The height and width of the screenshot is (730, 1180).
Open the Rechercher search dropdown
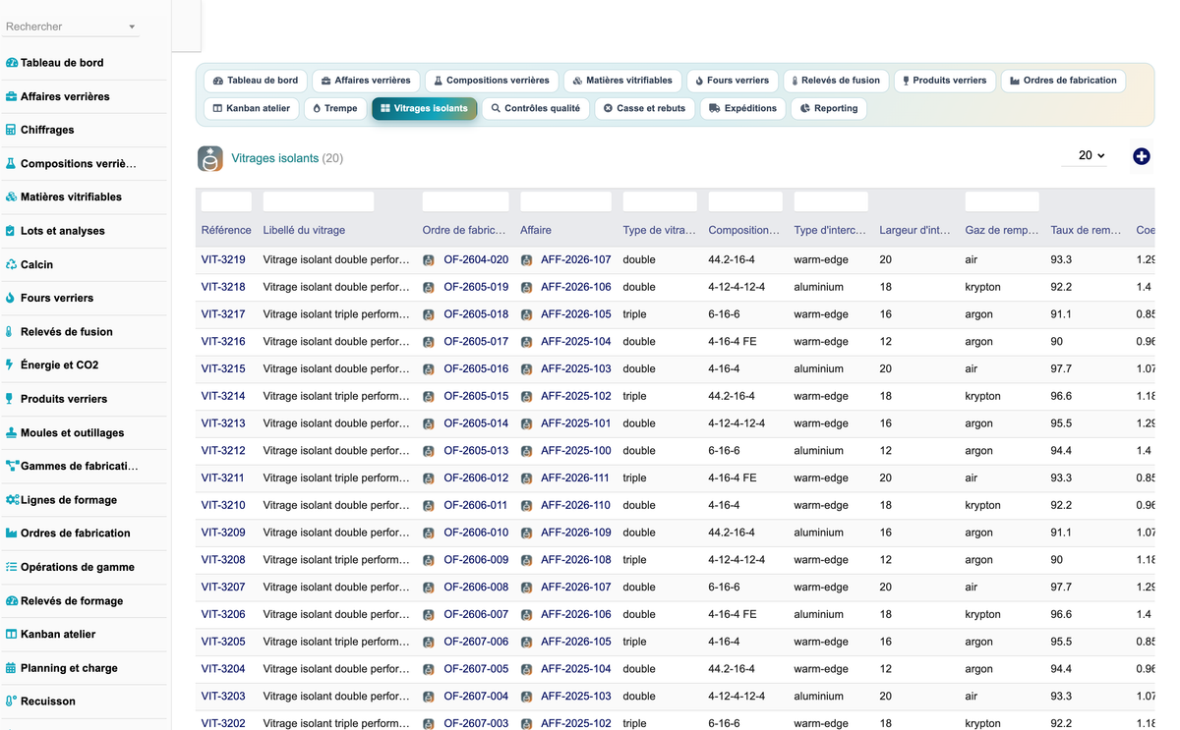click(x=71, y=27)
